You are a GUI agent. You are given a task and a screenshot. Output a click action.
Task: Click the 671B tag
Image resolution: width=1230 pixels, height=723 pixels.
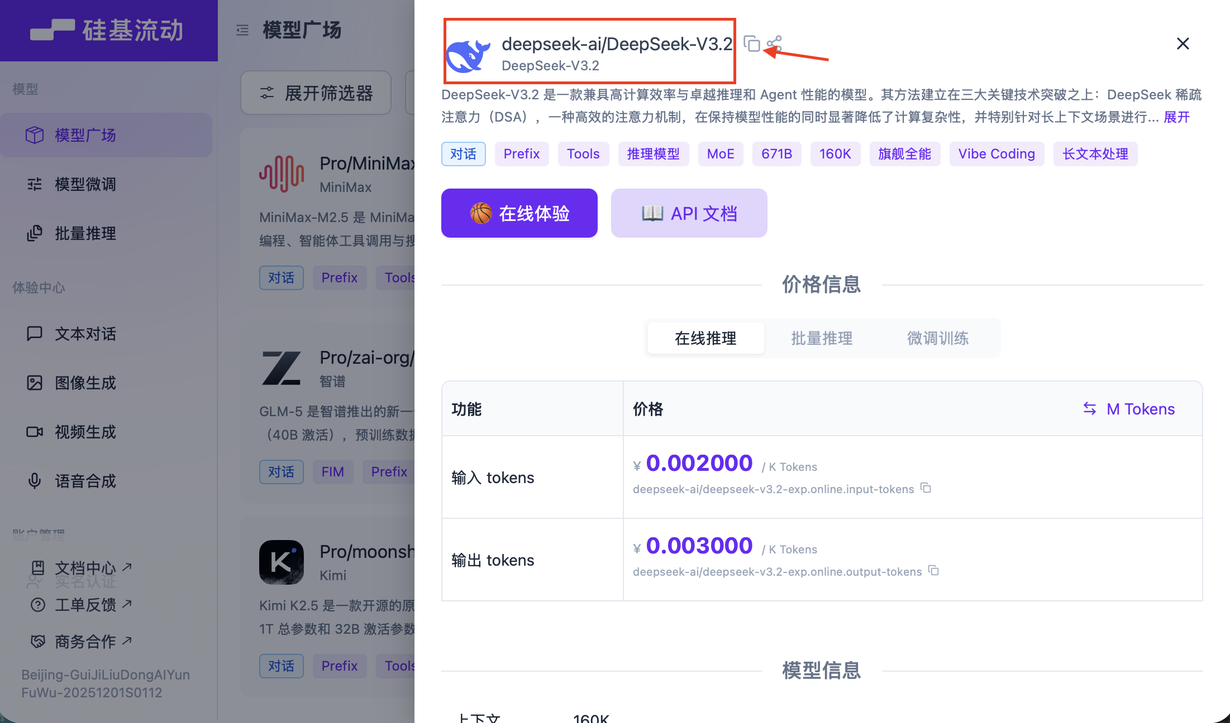pos(777,154)
